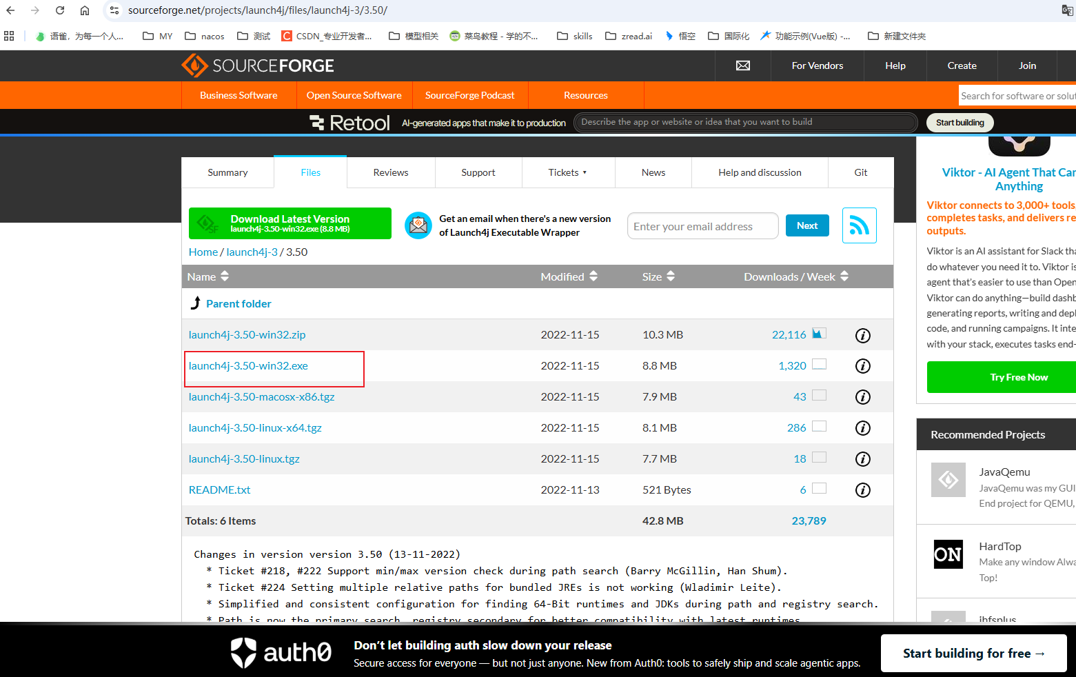
Task: Switch to the Summary tab
Action: point(227,172)
